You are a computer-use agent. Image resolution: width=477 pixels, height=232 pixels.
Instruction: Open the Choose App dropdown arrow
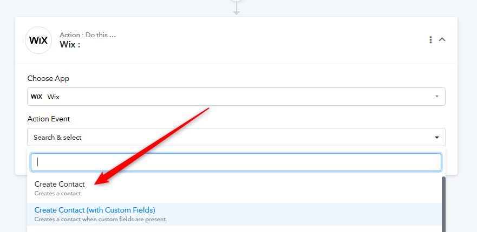pyautogui.click(x=437, y=97)
